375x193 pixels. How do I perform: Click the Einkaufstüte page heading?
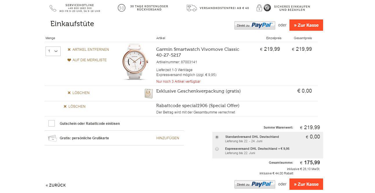click(x=72, y=24)
